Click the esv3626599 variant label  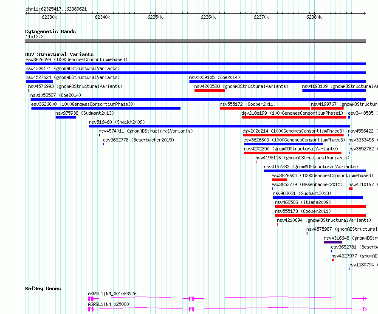76,59
